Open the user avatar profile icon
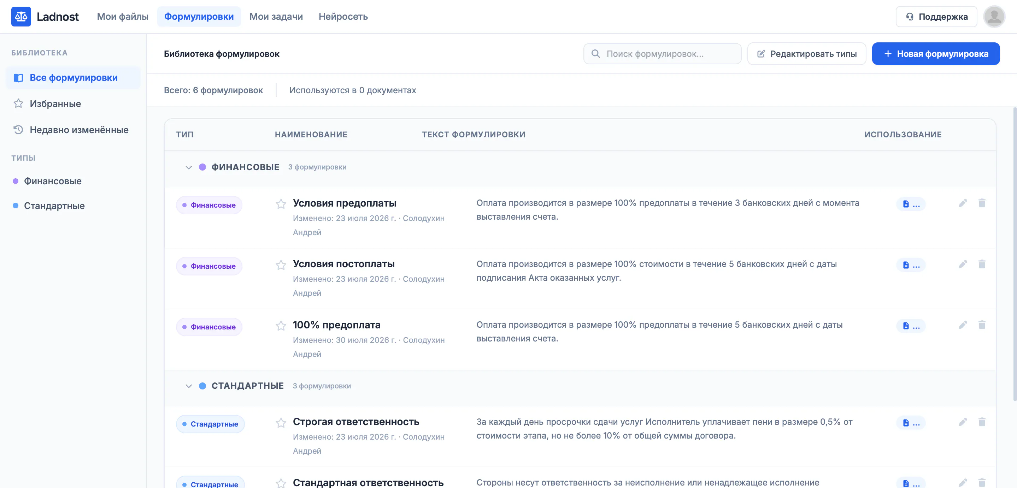The width and height of the screenshot is (1017, 488). point(994,17)
